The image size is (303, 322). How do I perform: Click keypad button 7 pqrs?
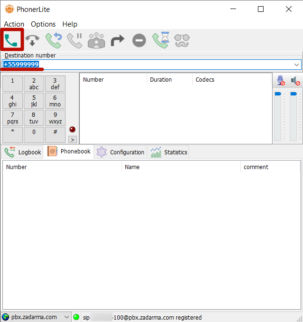tap(12, 118)
